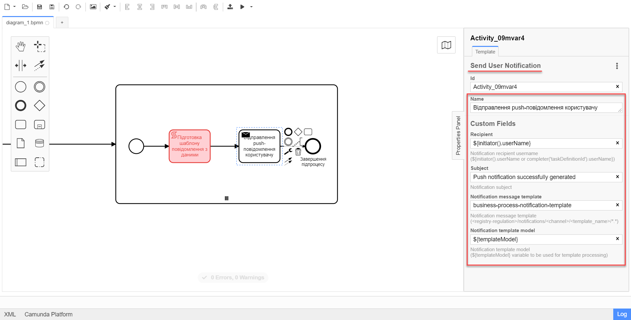Undo the last action
Image resolution: width=631 pixels, height=320 pixels.
point(66,7)
